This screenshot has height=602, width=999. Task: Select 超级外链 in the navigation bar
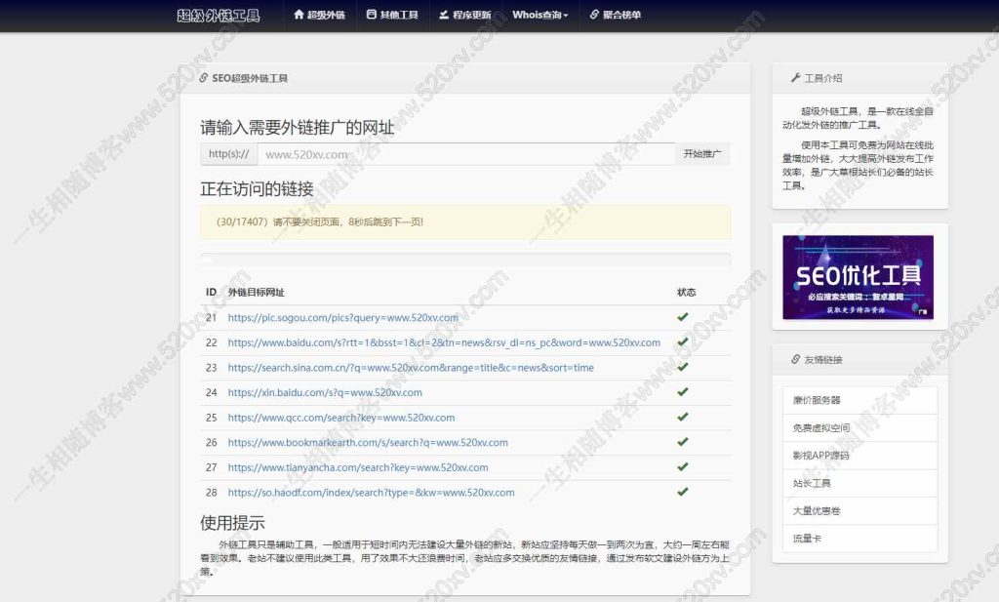[319, 16]
